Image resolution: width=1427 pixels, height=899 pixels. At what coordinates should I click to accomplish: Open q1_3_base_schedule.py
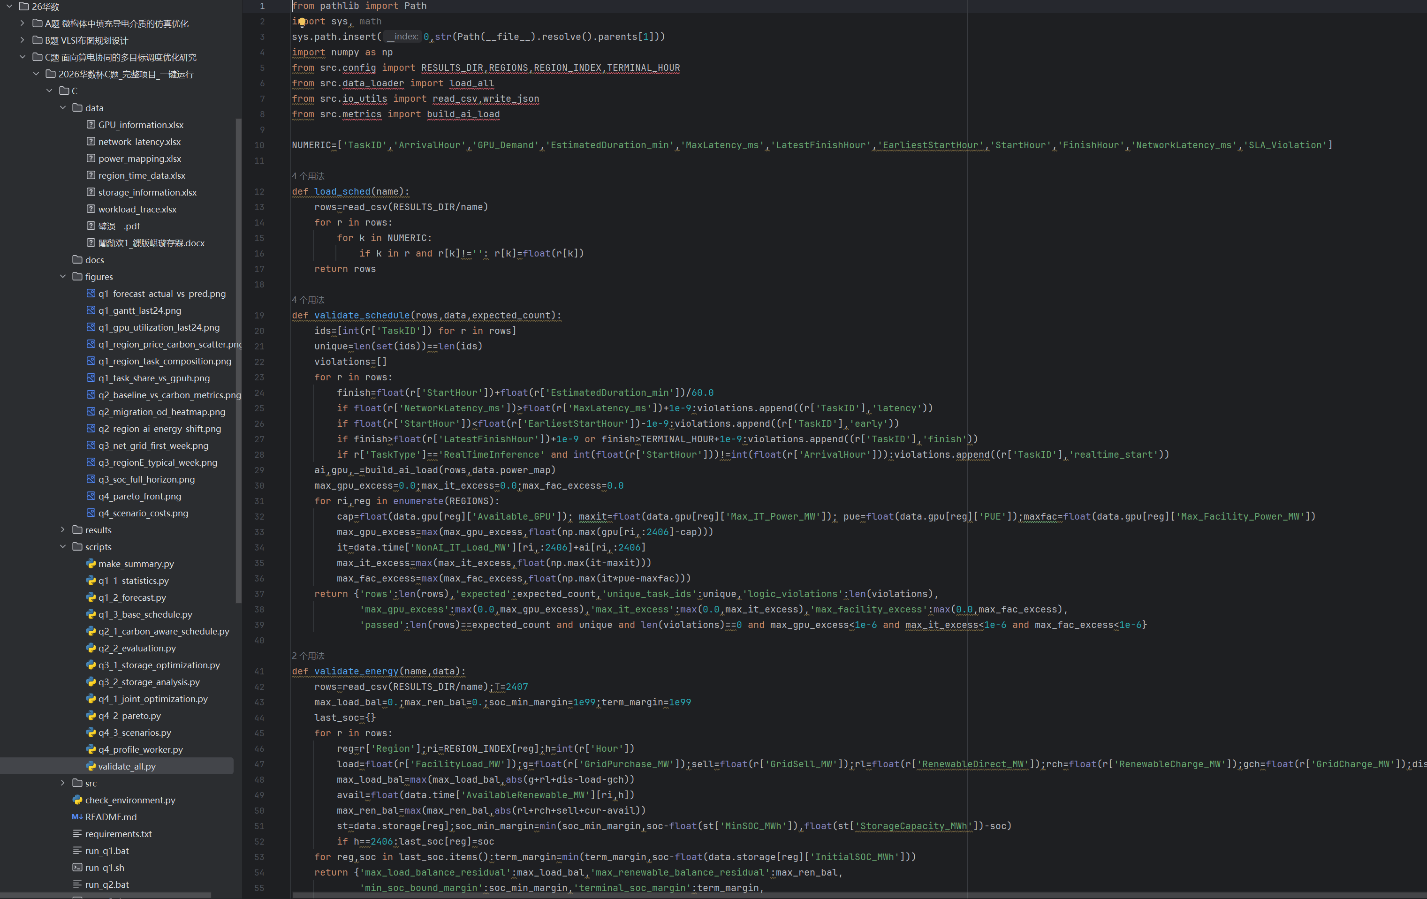click(x=145, y=614)
